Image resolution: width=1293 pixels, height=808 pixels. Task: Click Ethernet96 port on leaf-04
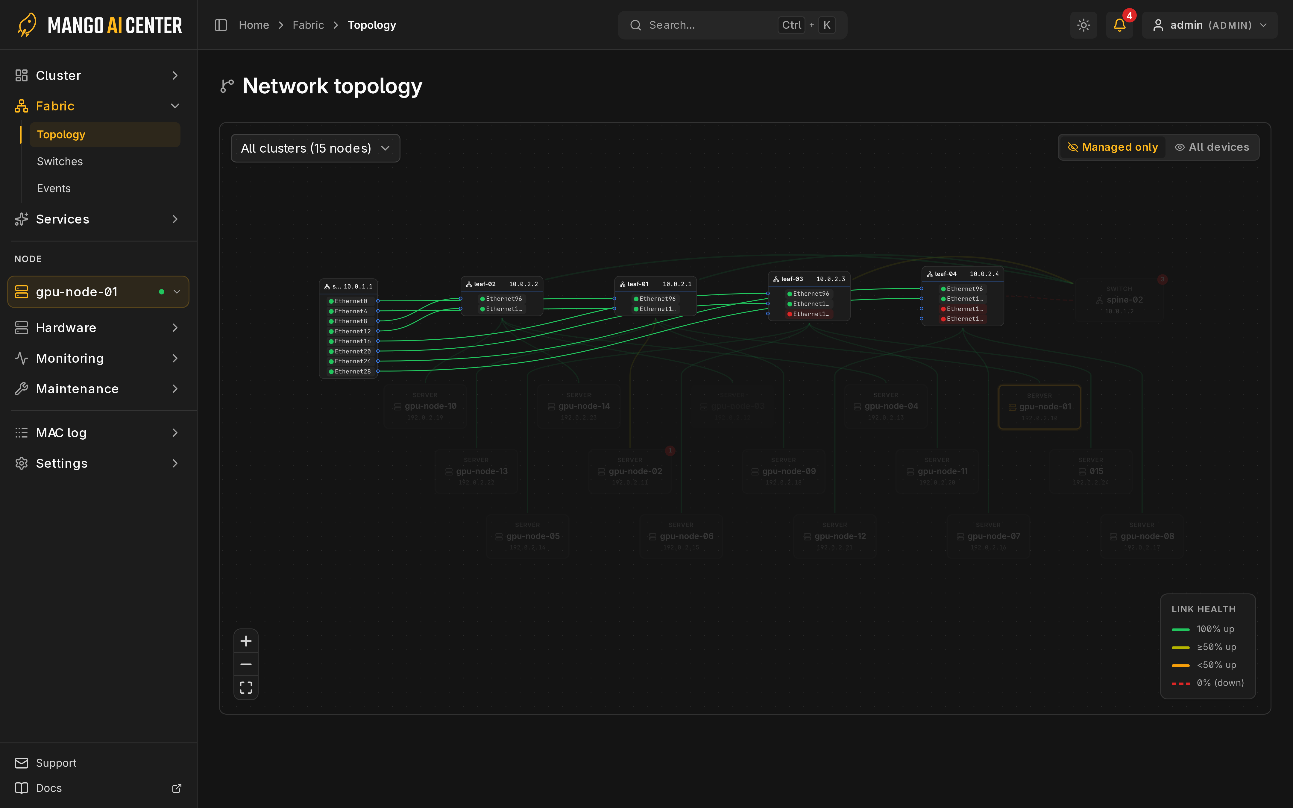(963, 289)
